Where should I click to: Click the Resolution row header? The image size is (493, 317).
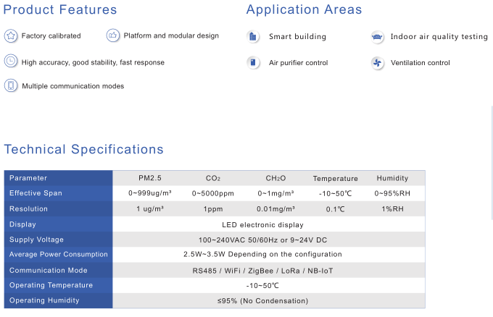pos(58,208)
